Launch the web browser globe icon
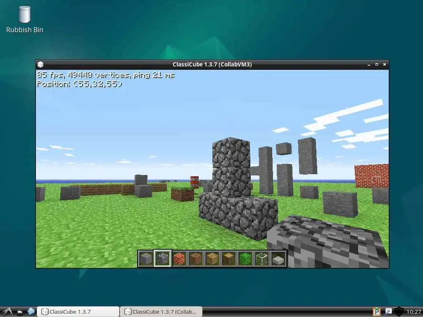 31,312
